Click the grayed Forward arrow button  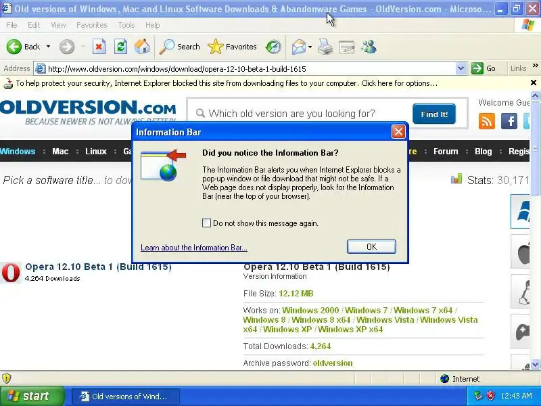[67, 47]
